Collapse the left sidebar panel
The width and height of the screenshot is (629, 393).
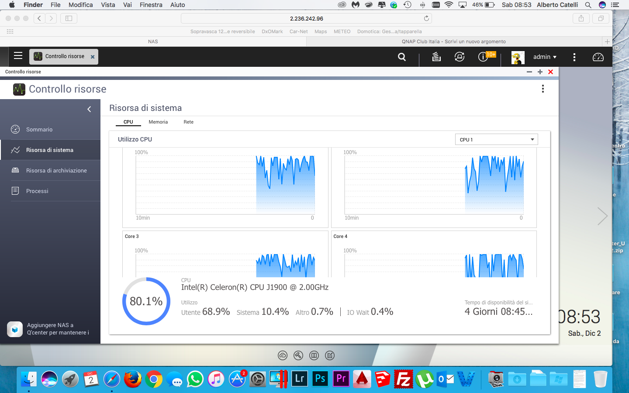[x=89, y=109]
